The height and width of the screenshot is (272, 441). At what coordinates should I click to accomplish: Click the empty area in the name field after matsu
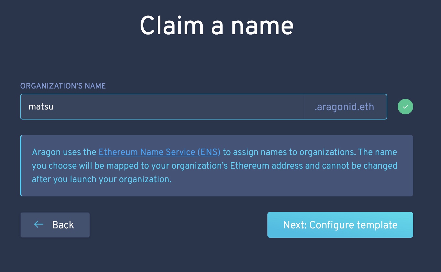tap(178, 107)
